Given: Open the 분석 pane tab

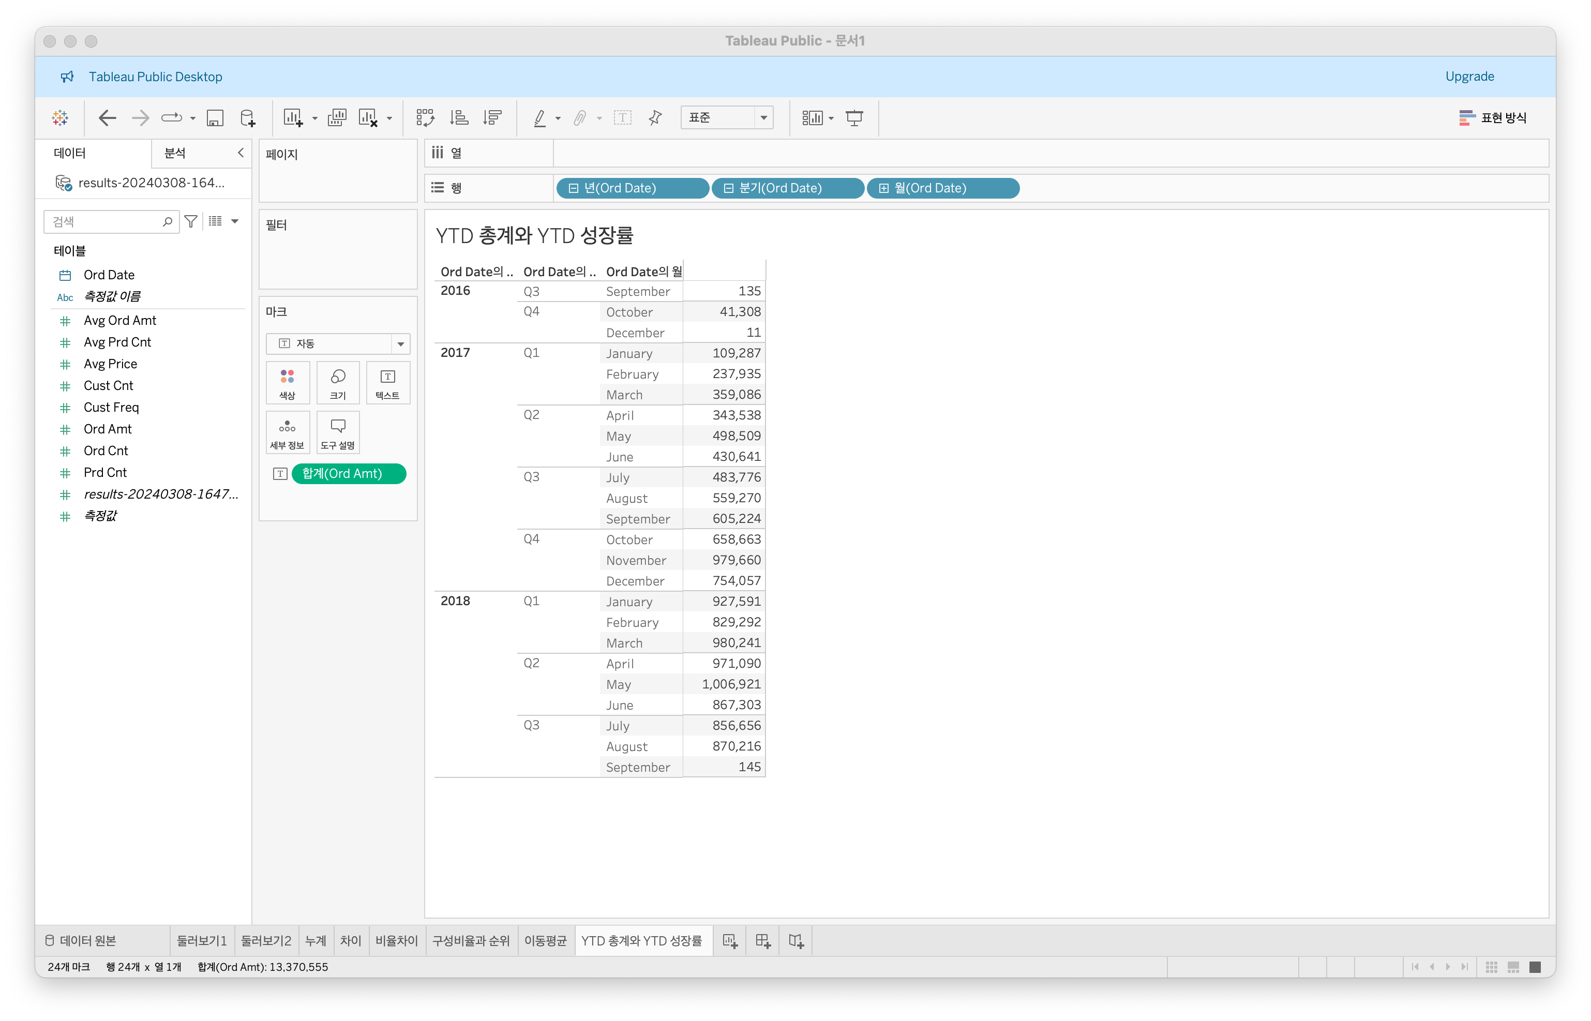Looking at the screenshot, I should (175, 153).
